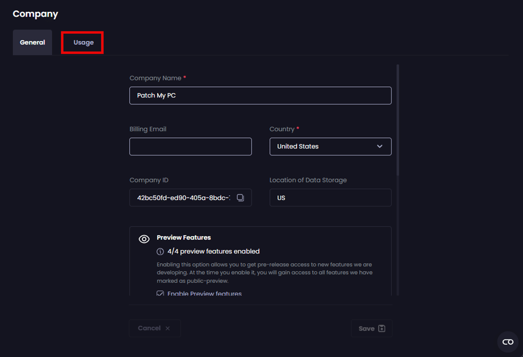Screen dimensions: 523x357
Task: Select the Location of Data Storage field
Action: [x=330, y=198]
